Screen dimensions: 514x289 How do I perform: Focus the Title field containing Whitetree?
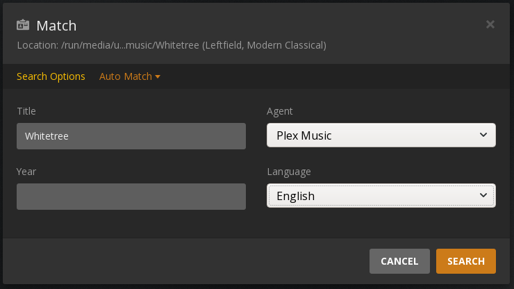tap(131, 136)
